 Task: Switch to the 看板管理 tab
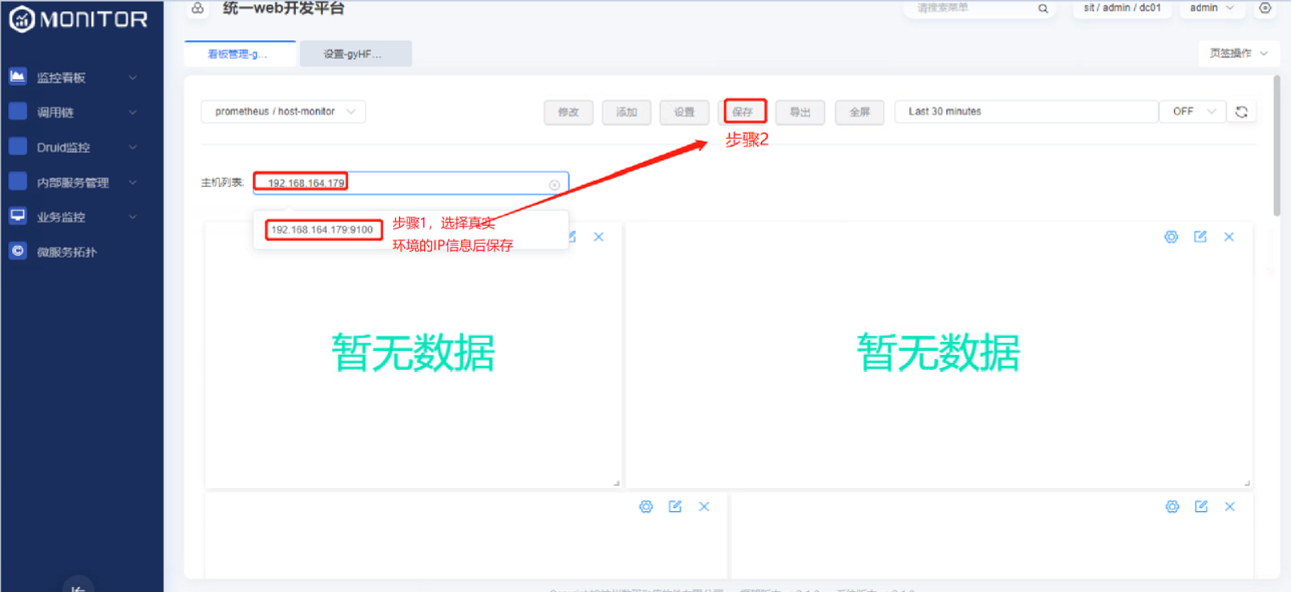(240, 54)
